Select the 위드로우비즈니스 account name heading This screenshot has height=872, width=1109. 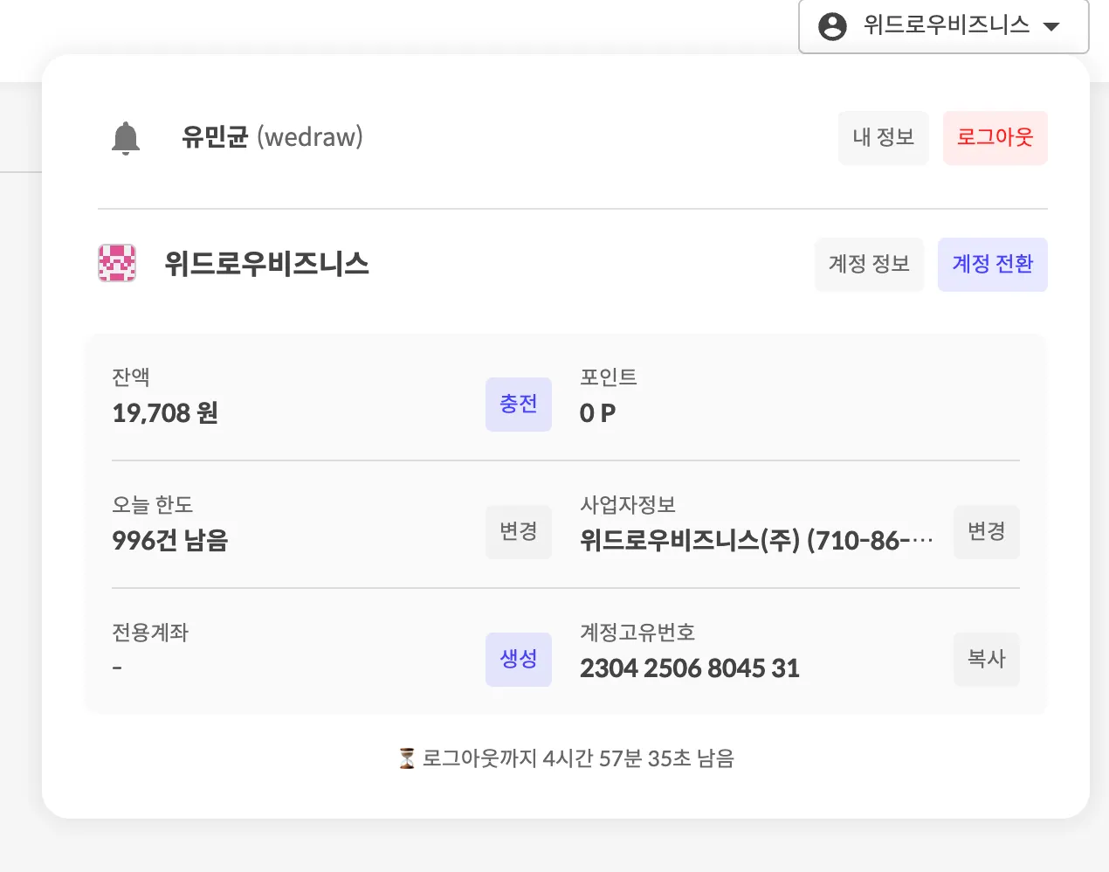click(266, 264)
